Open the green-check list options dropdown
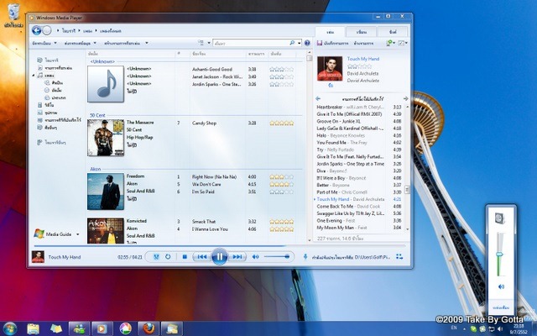 pos(390,43)
